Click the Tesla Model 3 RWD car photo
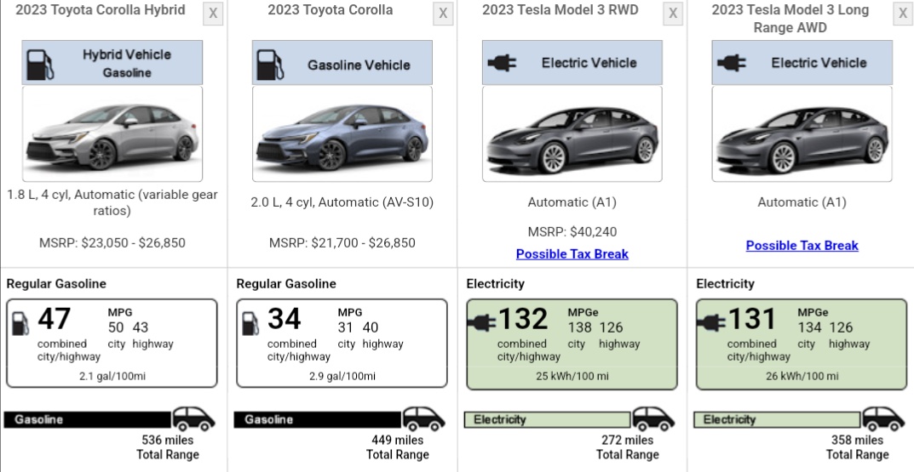Screen dimensions: 914x472 [572, 134]
